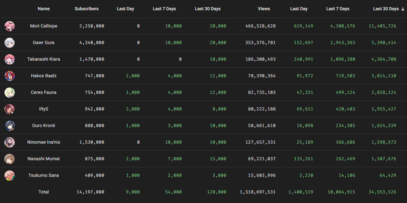Click the sort arrow beside Last 30 Days
This screenshot has height=203, width=407.
tap(403, 9)
